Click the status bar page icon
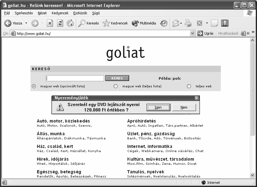This screenshot has height=187, width=257. [4, 182]
